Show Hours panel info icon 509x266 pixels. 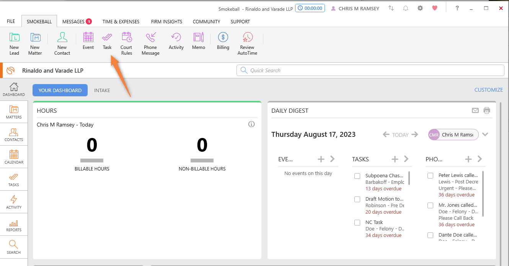point(251,124)
